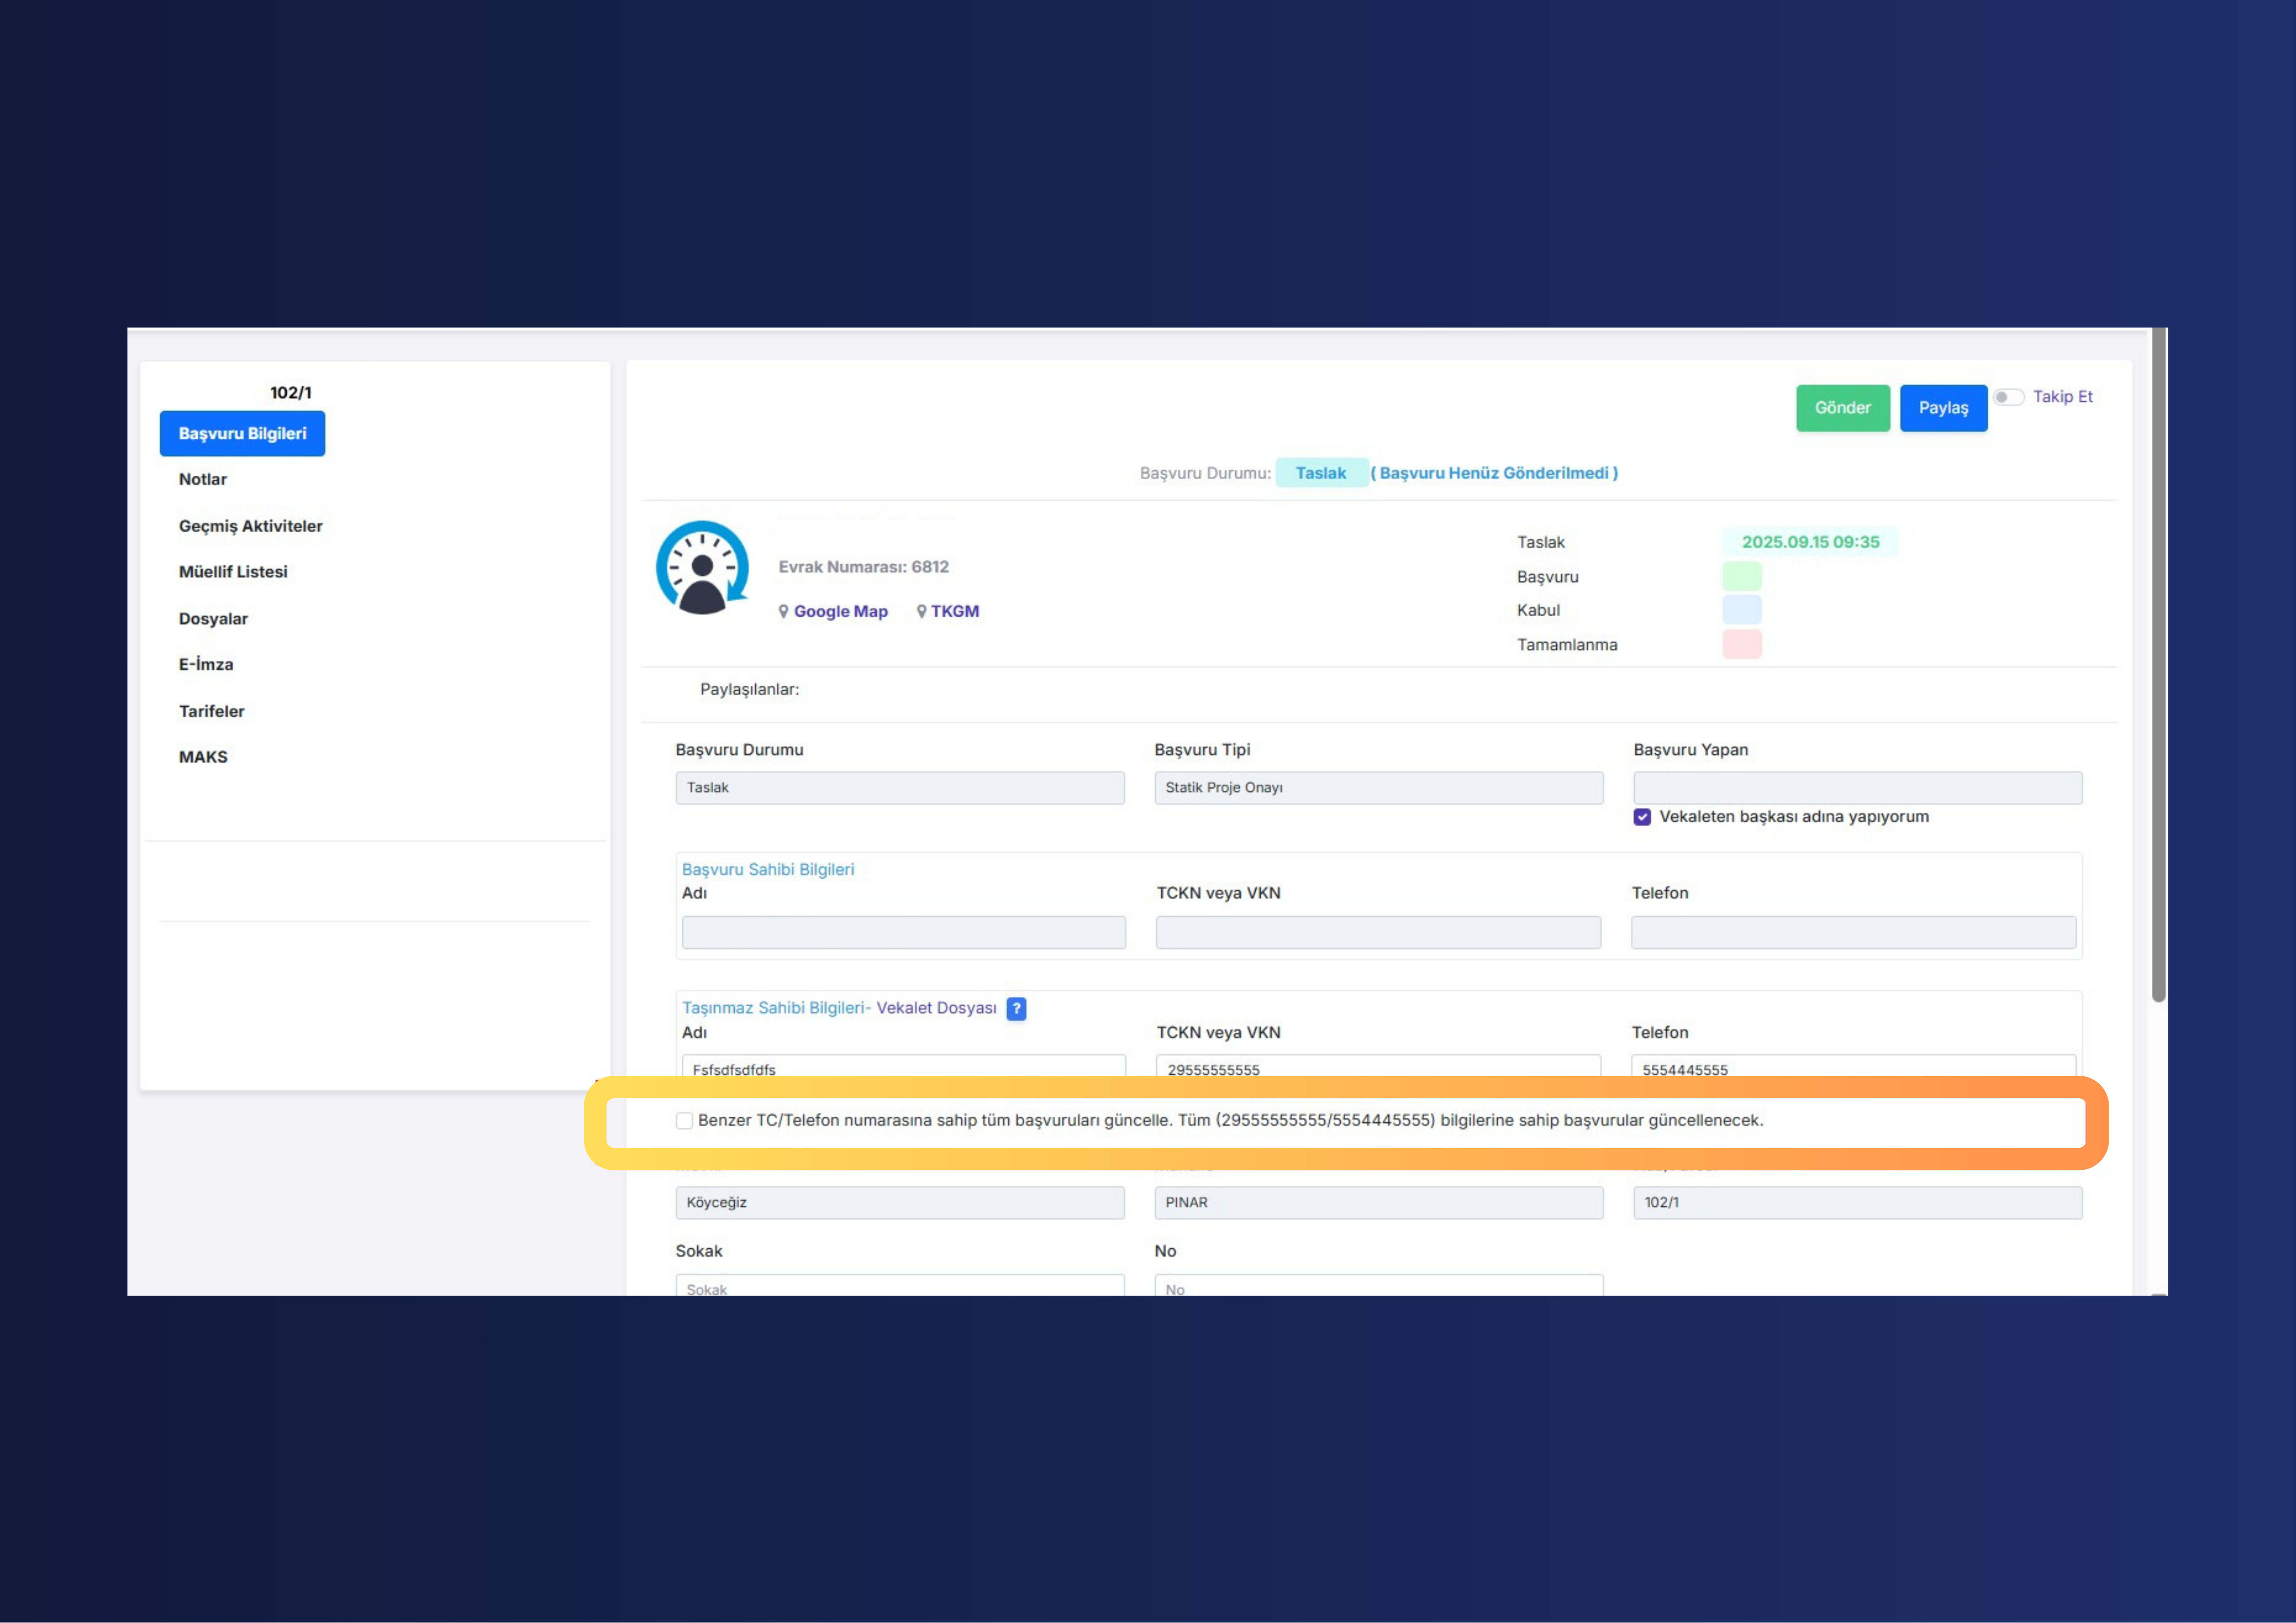Click the field showing Köyceğiz

(900, 1203)
